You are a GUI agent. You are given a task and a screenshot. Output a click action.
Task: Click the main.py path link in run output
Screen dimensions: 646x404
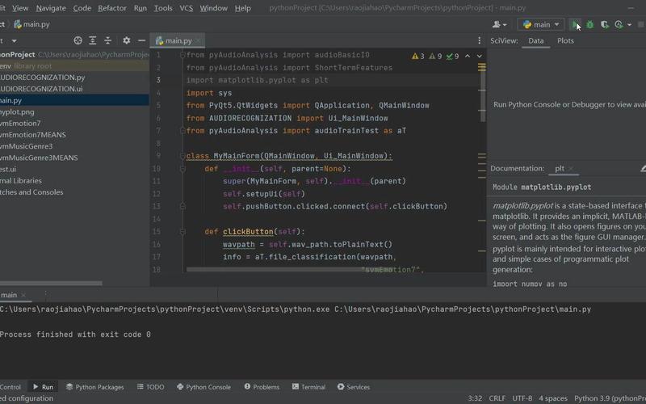click(x=462, y=309)
